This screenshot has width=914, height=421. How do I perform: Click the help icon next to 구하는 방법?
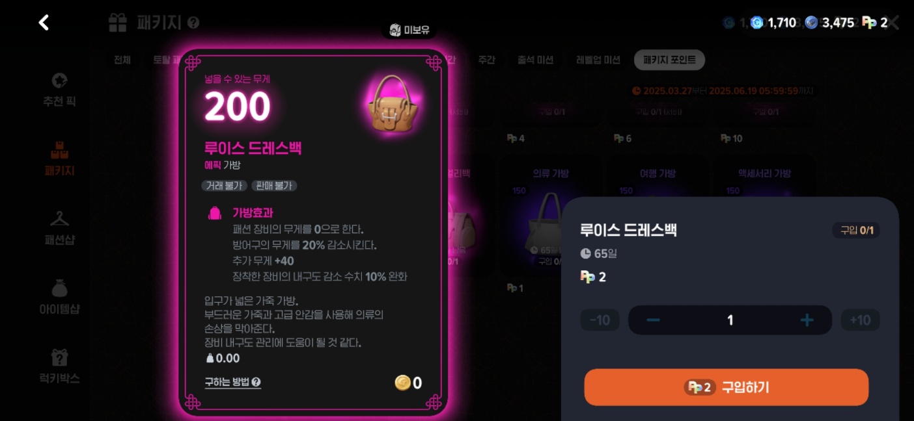[256, 382]
